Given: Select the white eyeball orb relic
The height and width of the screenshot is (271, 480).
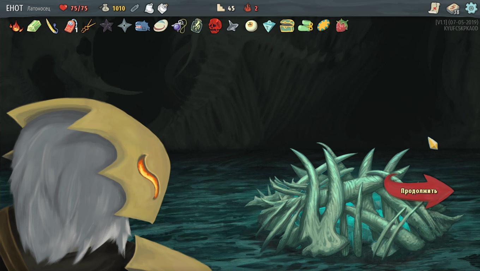Looking at the screenshot, I should 251,26.
